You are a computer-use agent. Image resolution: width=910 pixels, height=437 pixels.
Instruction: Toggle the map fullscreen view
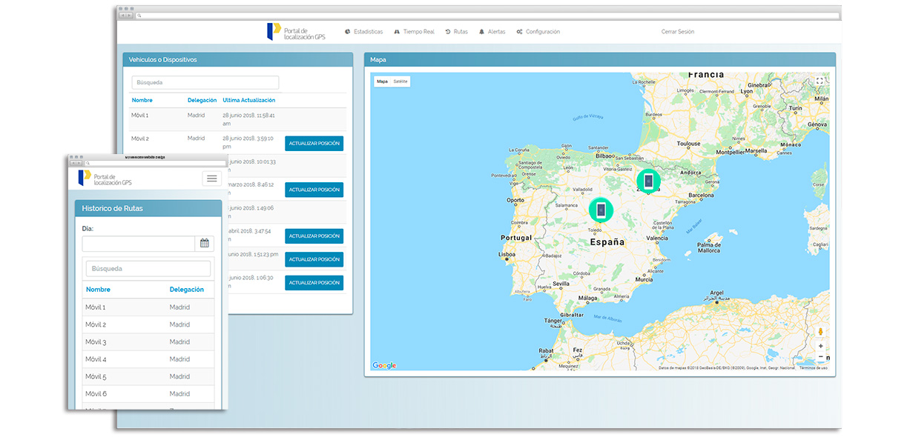[820, 81]
